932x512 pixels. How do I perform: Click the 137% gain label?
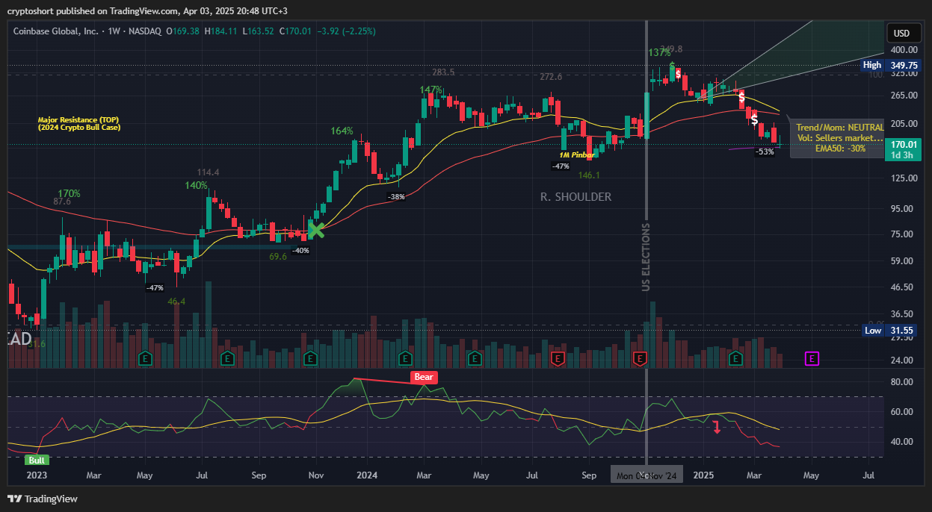[x=659, y=53]
